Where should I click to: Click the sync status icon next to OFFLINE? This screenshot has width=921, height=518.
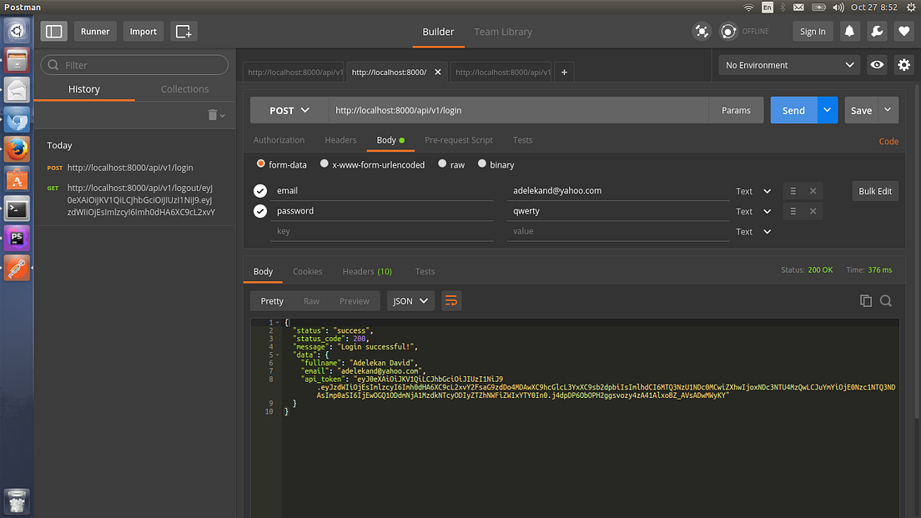coord(727,31)
